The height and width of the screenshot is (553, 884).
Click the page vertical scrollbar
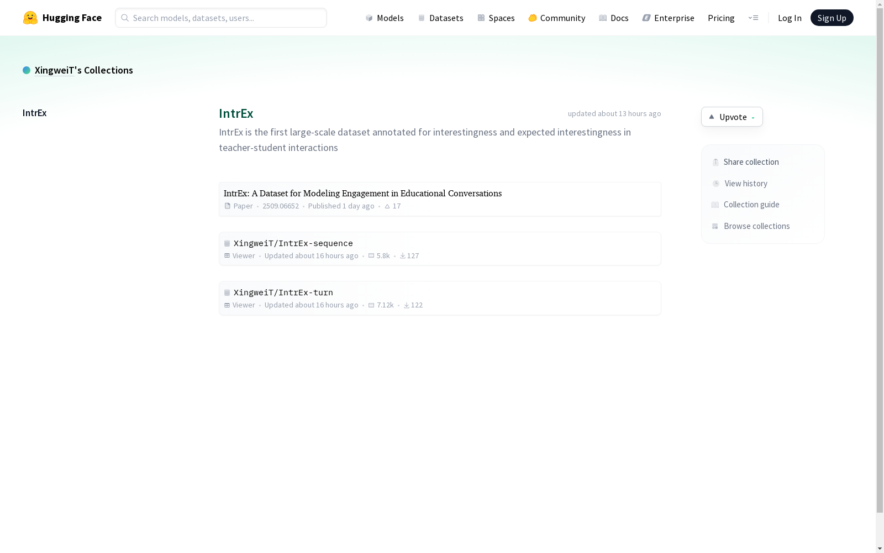click(x=880, y=260)
